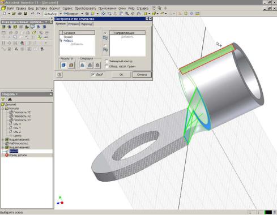Select Ось Y in model tree

[17, 128]
